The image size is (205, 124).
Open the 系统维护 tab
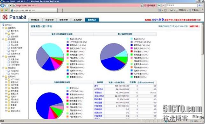[78, 20]
